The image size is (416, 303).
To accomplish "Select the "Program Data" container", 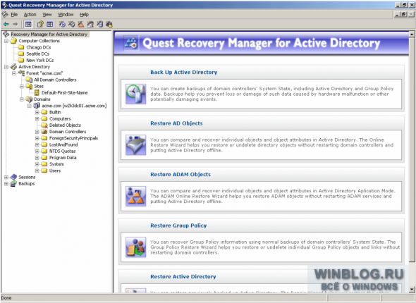I will click(63, 158).
